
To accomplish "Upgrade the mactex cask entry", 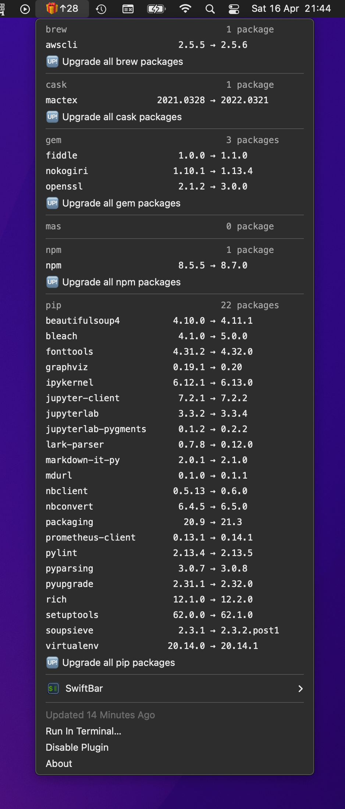I will 175,100.
